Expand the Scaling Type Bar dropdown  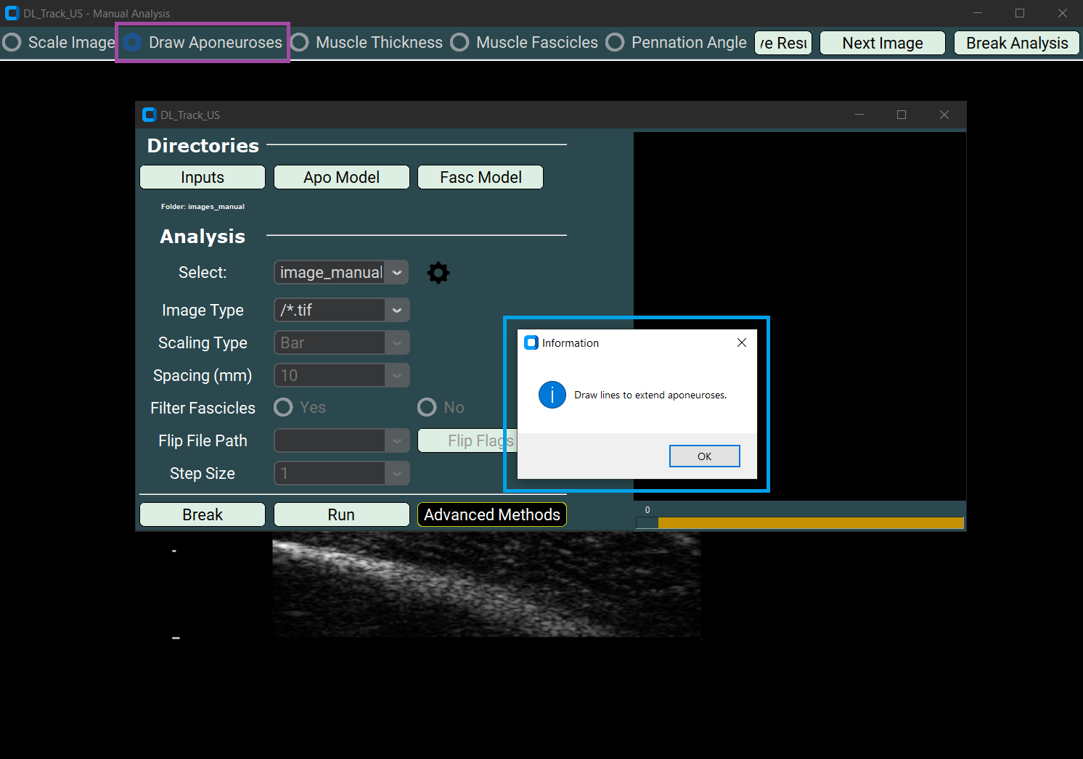coord(396,342)
